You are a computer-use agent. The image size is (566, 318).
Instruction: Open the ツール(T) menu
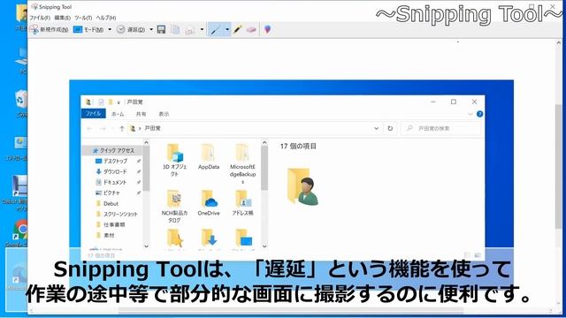pyautogui.click(x=83, y=18)
